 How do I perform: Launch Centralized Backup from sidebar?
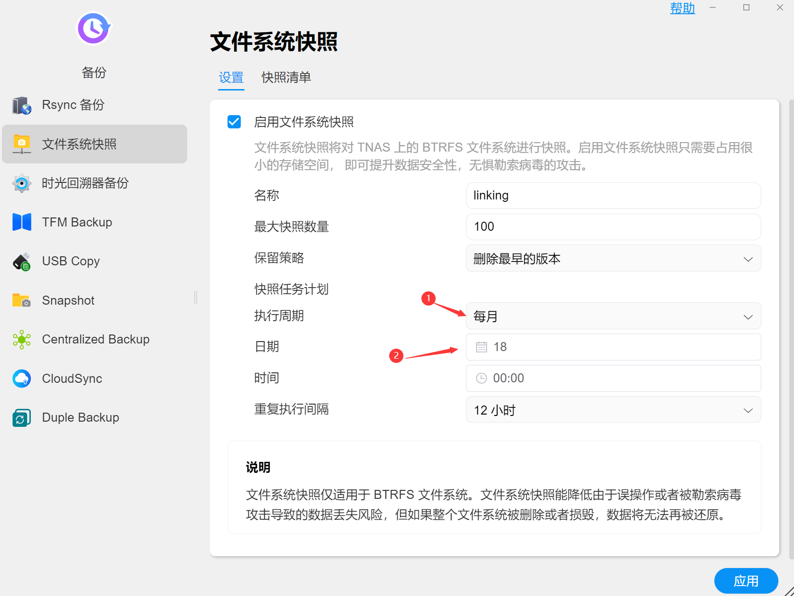[22, 340]
